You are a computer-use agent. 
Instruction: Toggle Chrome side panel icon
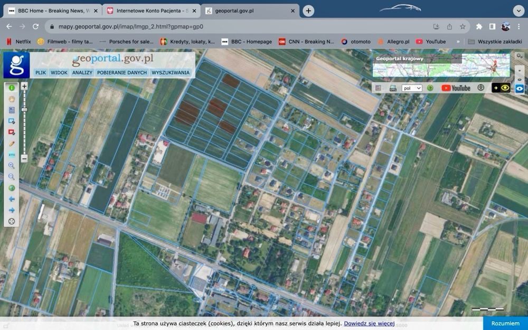tap(492, 26)
